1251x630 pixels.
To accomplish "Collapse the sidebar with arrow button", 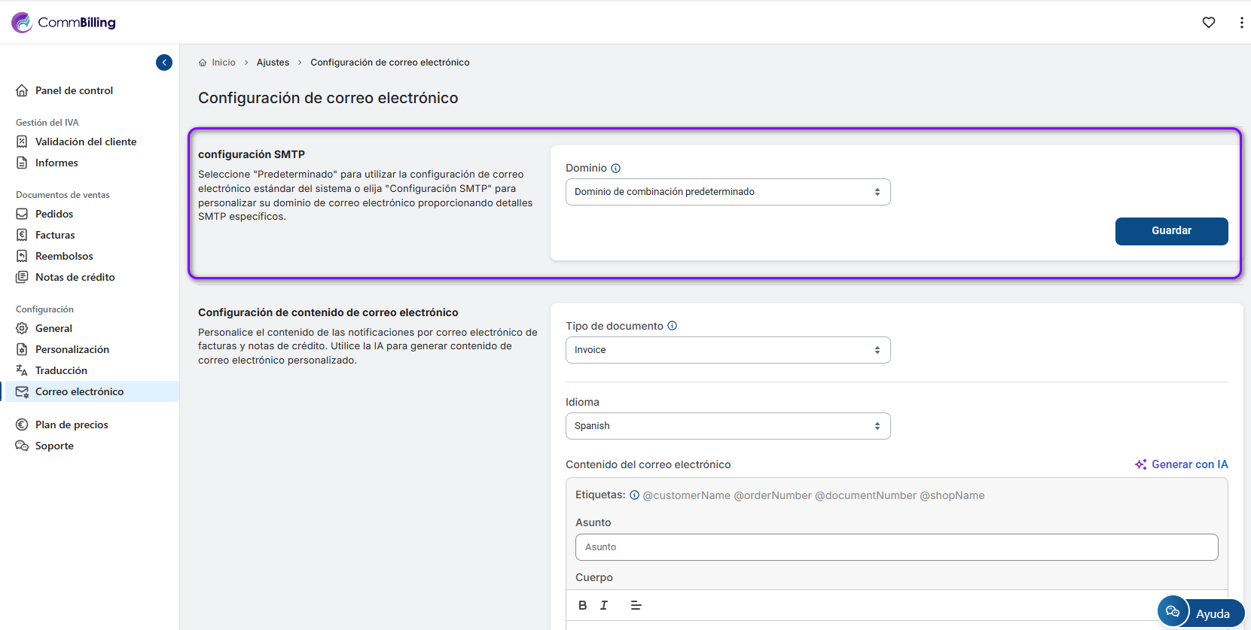I will [x=164, y=62].
